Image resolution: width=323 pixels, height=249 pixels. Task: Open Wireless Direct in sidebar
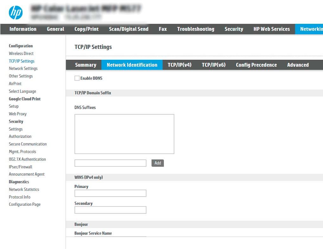21,53
